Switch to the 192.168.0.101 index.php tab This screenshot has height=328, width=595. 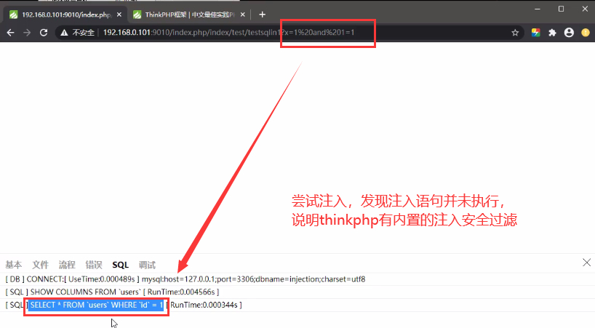pyautogui.click(x=62, y=14)
